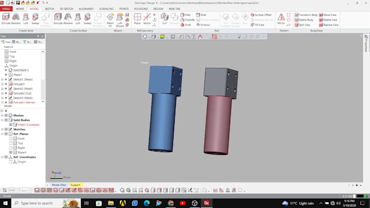Switch to the POLYGONS ribbon tab
The image size is (370, 208).
click(141, 9)
